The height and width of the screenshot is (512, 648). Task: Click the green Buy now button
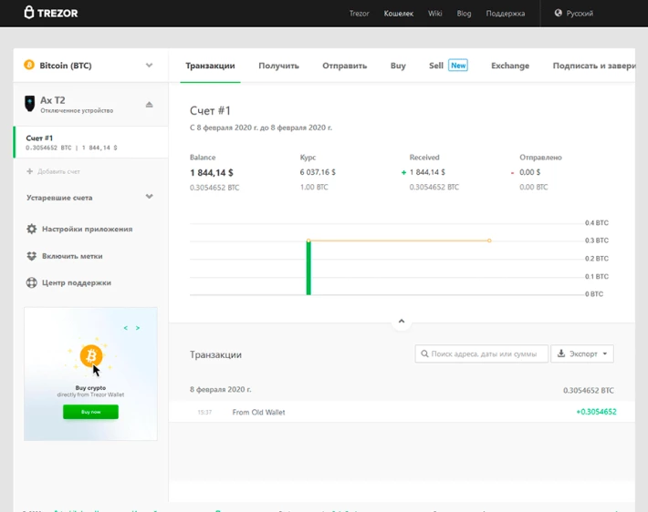[x=90, y=412]
